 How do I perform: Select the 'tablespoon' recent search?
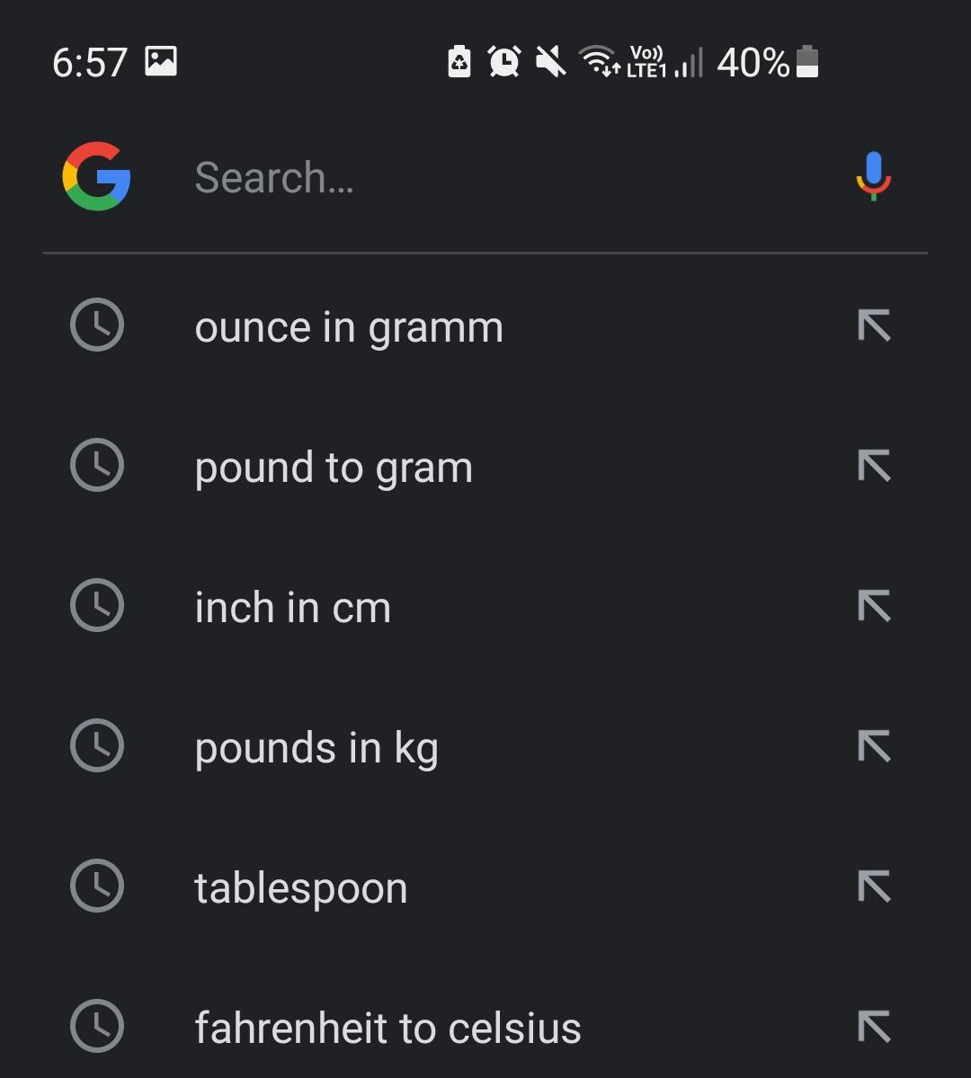(x=301, y=888)
